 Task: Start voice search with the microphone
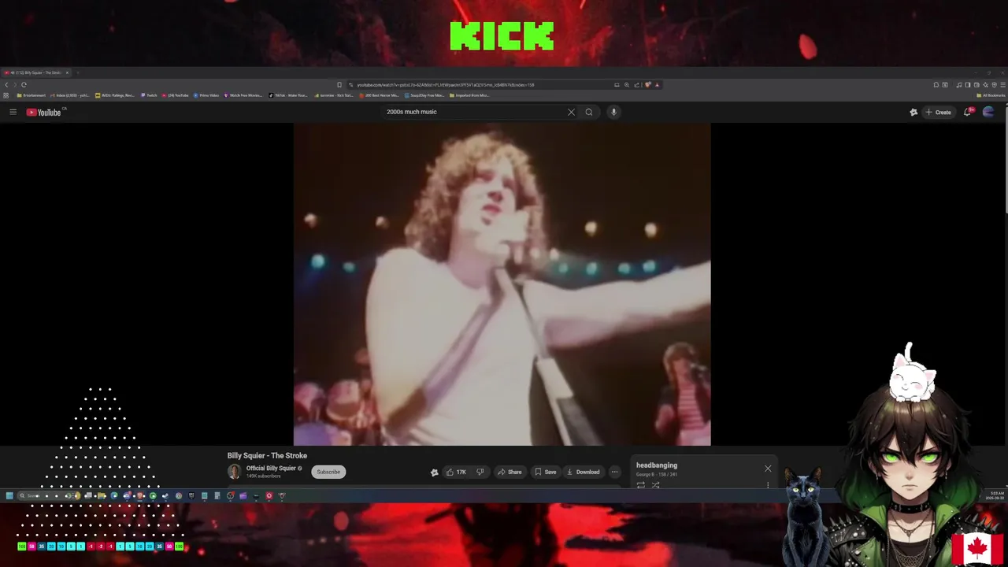[x=613, y=112]
